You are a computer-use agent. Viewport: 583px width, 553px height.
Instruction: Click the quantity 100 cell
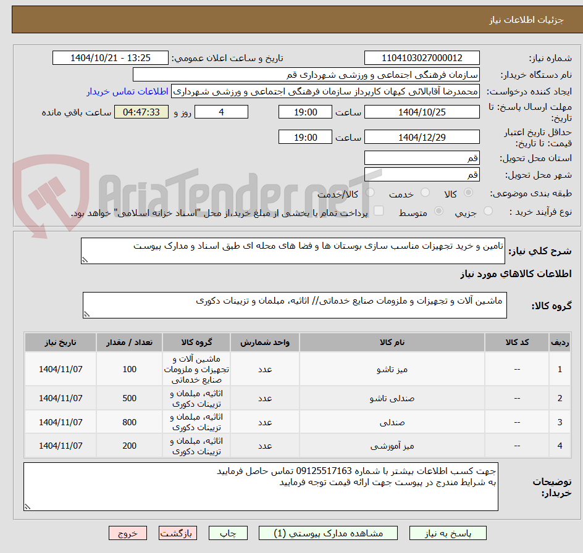point(130,369)
